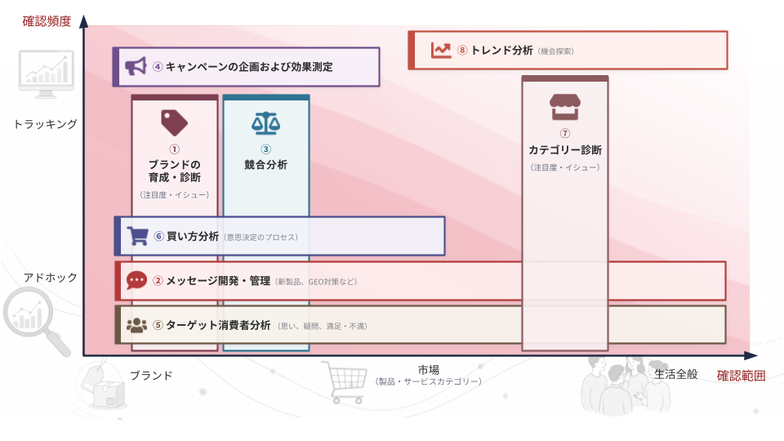Screen dimensions: 784x441
Task: Select the ⑧ トレンド分析 box
Action: point(568,50)
